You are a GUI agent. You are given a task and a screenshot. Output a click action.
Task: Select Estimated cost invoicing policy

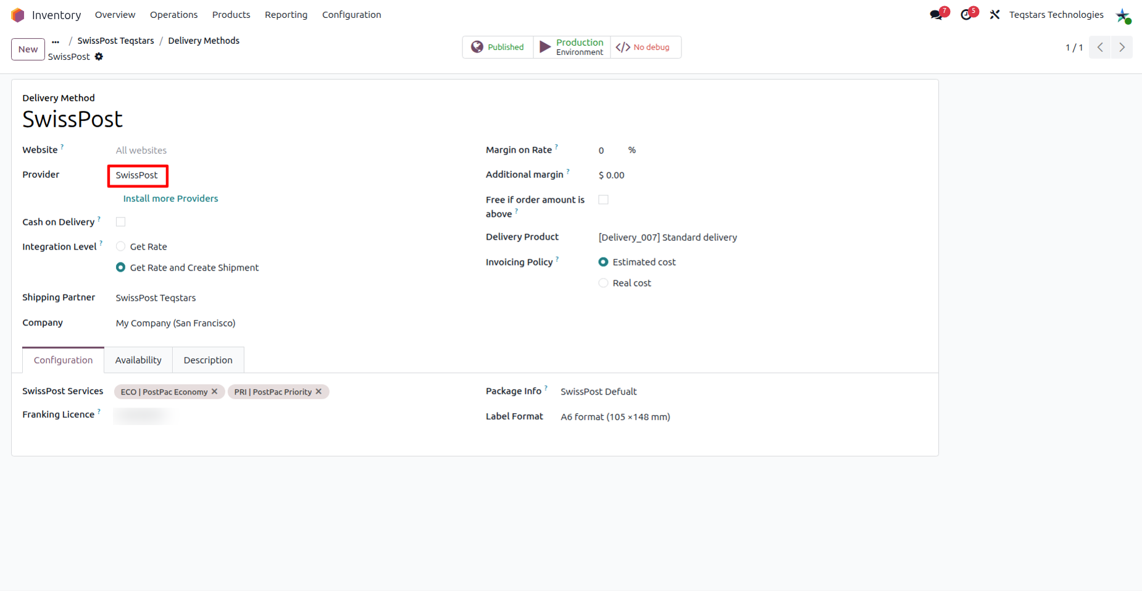tap(603, 262)
